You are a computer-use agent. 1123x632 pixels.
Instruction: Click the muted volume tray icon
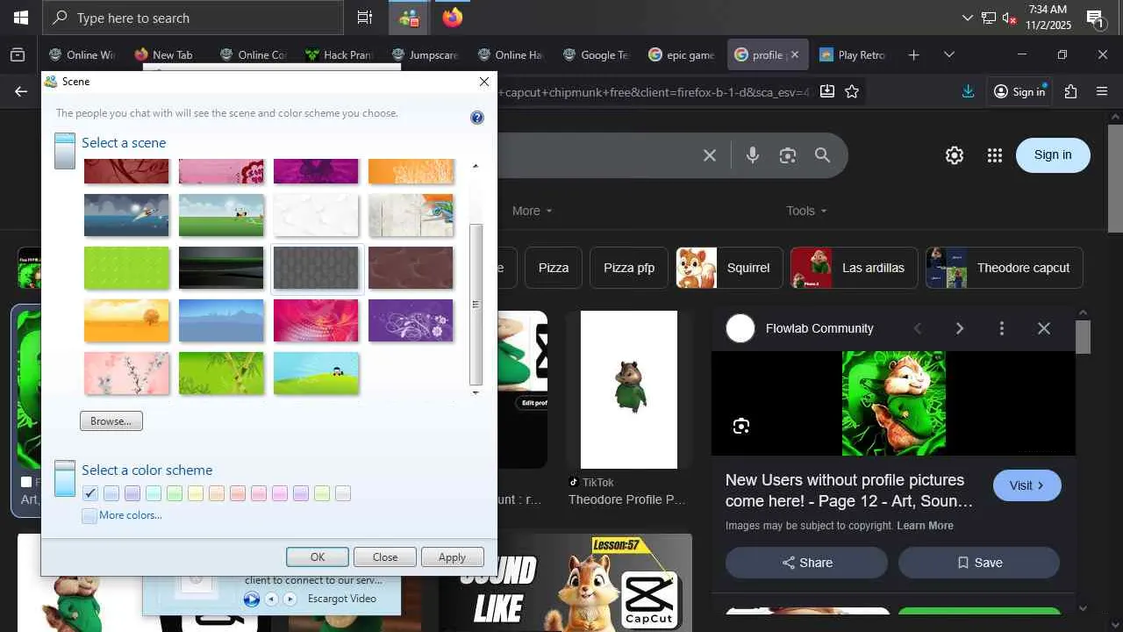(x=1010, y=18)
